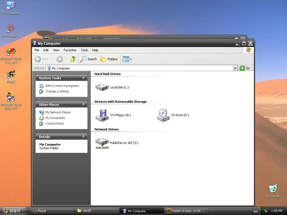Click the Devices with Removable Storage header

click(121, 102)
